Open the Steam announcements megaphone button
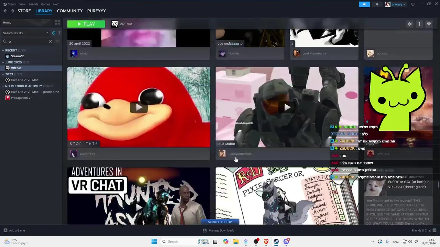Screen dimensions: 440x247 pos(364,4)
